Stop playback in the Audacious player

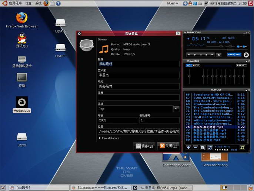click(x=206, y=55)
